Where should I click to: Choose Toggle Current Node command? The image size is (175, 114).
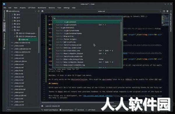tap(87, 31)
